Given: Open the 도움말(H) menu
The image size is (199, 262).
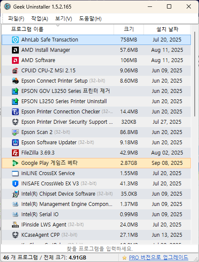Looking at the screenshot, I should [90, 18].
